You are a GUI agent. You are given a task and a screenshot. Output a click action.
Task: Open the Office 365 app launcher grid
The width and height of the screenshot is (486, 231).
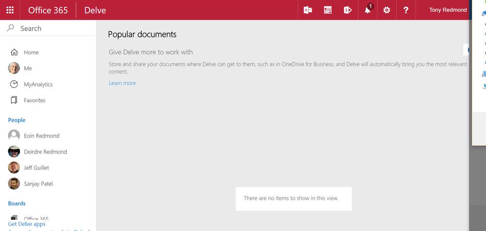tap(10, 10)
